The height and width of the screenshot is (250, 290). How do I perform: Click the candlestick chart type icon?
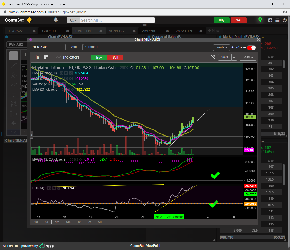[46, 57]
